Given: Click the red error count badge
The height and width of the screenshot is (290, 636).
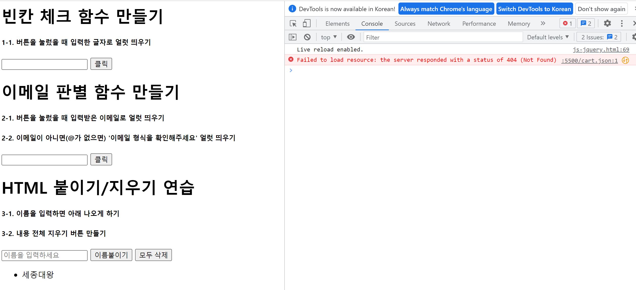Looking at the screenshot, I should click(x=568, y=23).
